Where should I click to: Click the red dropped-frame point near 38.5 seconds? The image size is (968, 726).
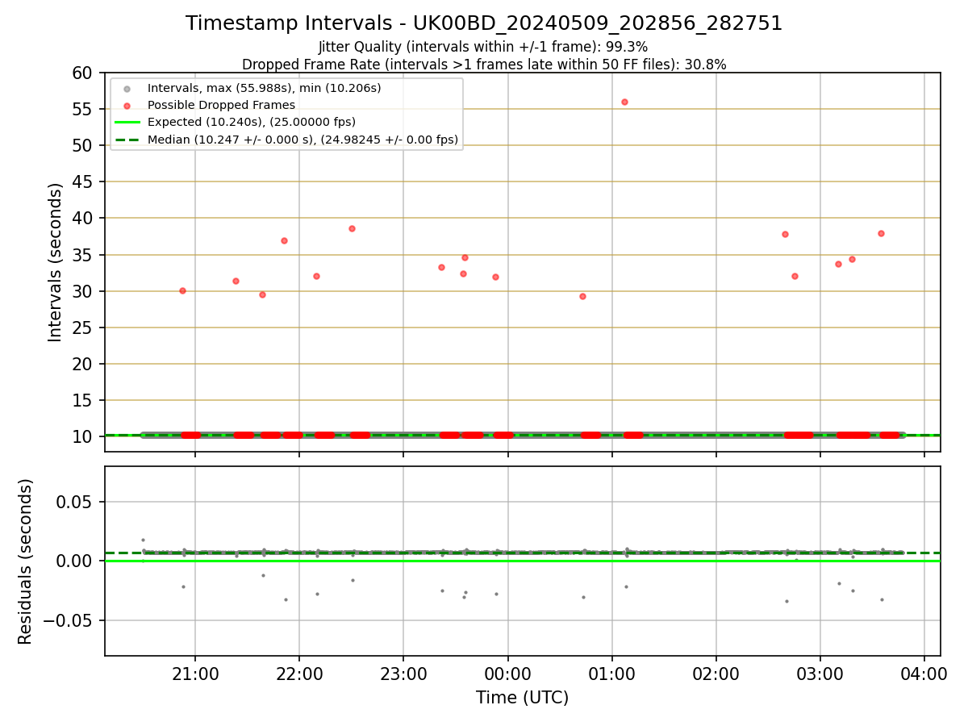[352, 228]
